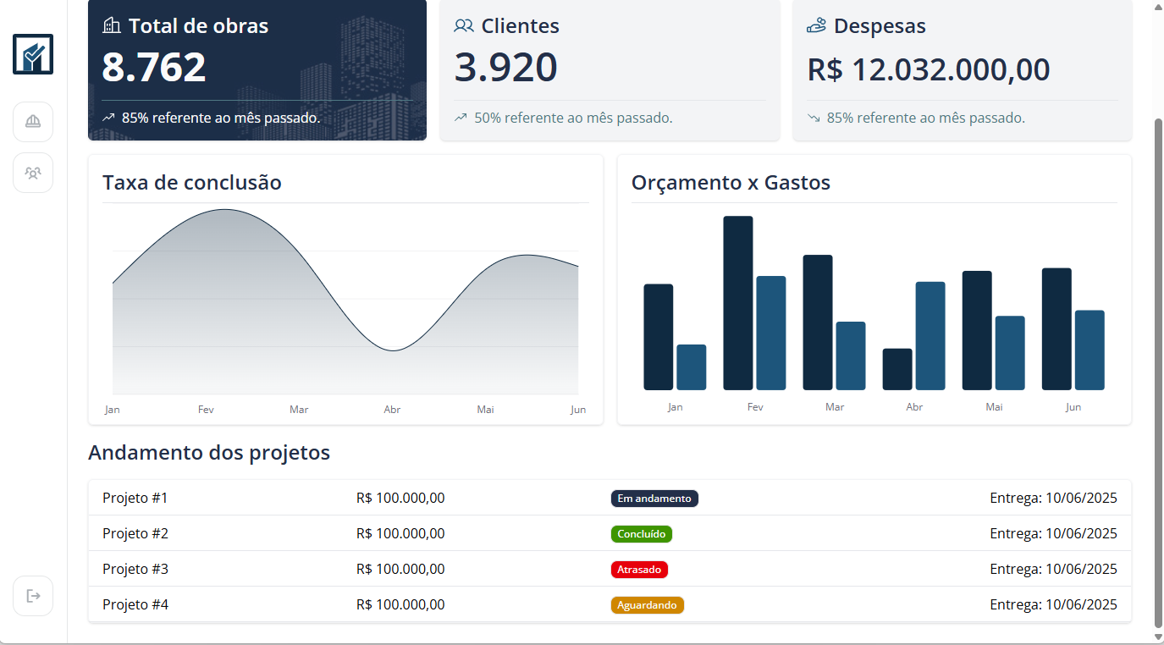Viewport: 1164px width, 645px height.
Task: Click the downward trend arrow in Despesas card
Action: (814, 118)
